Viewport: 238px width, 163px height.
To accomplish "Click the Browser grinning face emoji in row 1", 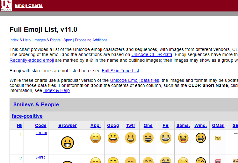I will coord(68,142).
